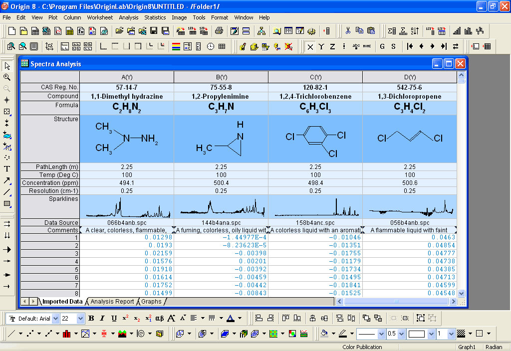Select the Screen Reader crosshair tool
Screen dimensions: 511x351
coord(7,100)
